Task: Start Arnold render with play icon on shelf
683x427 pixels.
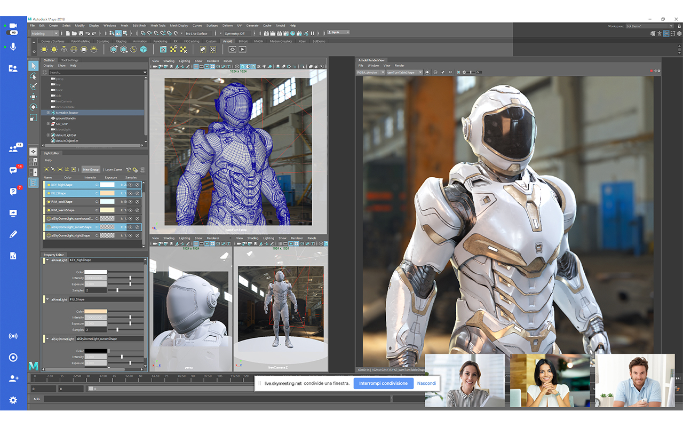Action: pos(242,49)
